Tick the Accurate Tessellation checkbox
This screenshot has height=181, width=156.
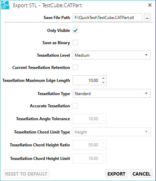coord(75,106)
